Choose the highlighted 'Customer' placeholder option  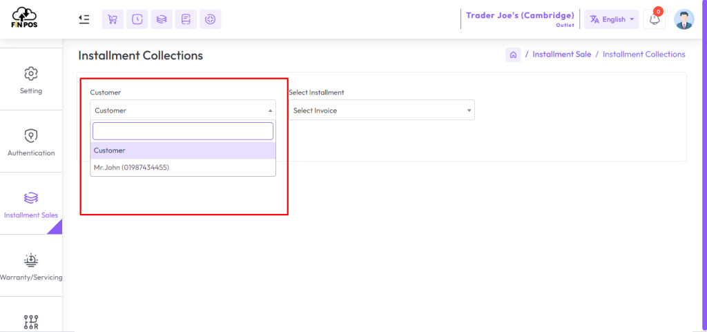point(183,150)
